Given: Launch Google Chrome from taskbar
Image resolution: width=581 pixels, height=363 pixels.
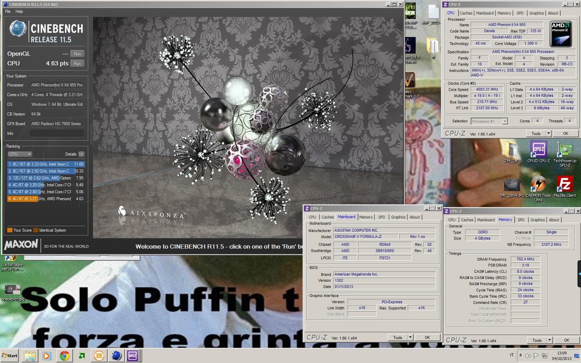Looking at the screenshot, I should tap(64, 356).
